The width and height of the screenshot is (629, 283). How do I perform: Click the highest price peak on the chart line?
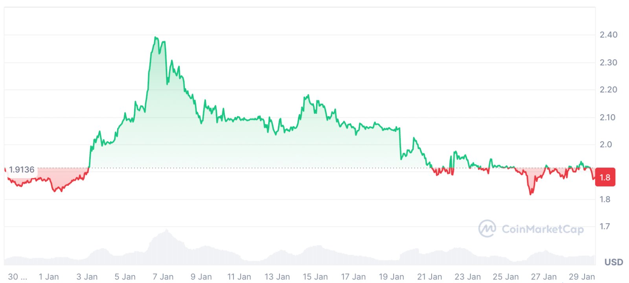click(156, 38)
